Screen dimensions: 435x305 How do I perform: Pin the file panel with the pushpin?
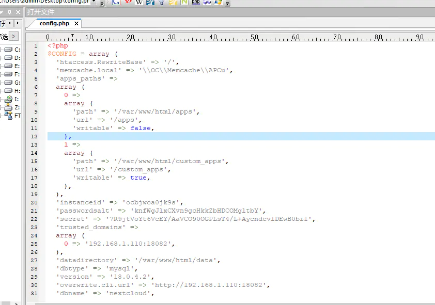(10, 12)
